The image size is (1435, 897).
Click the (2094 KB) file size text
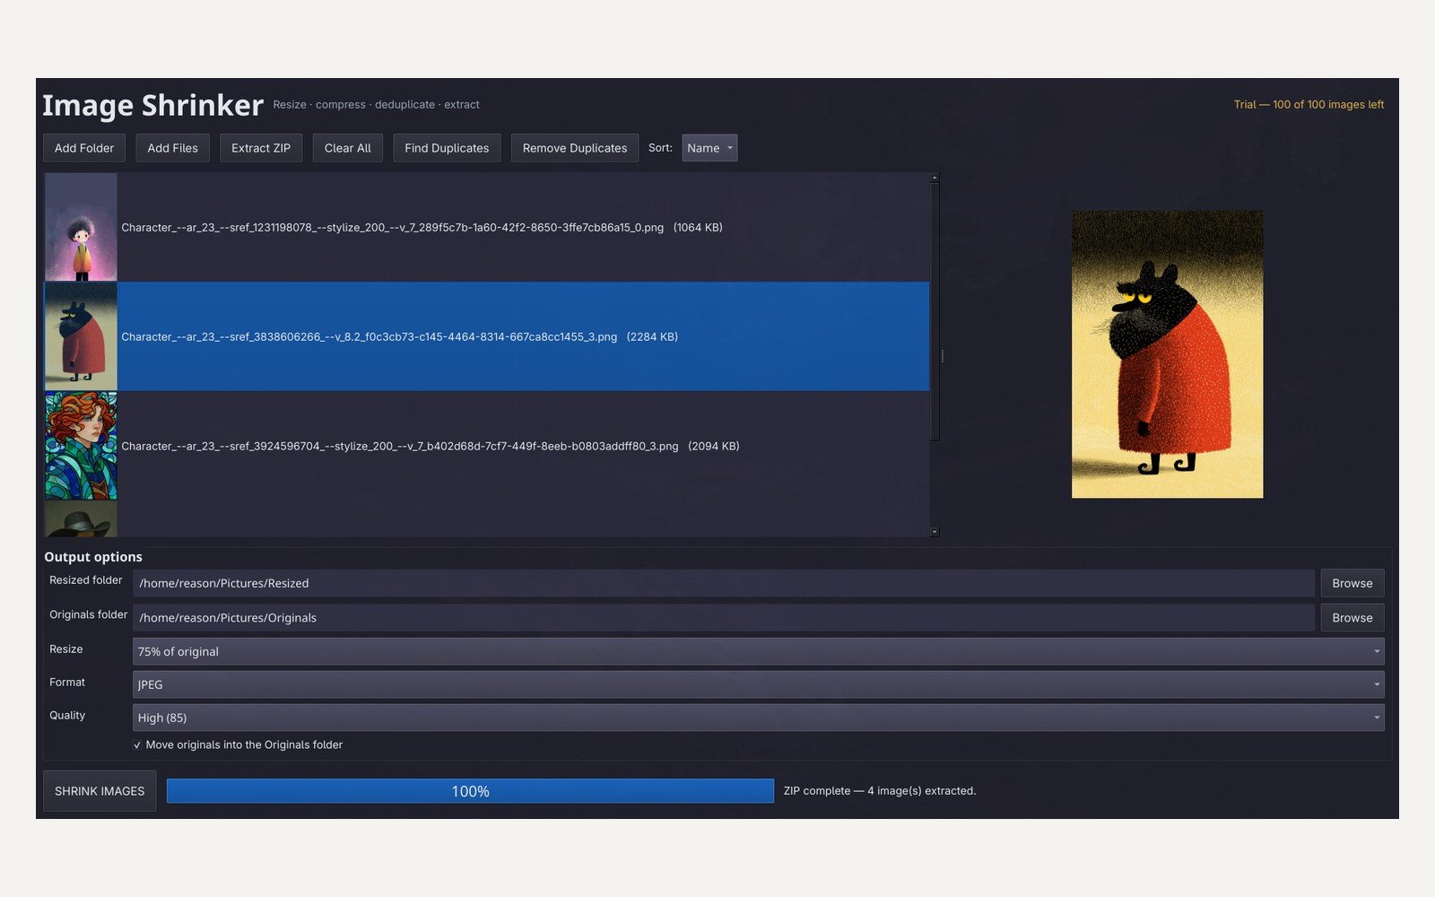714,447
